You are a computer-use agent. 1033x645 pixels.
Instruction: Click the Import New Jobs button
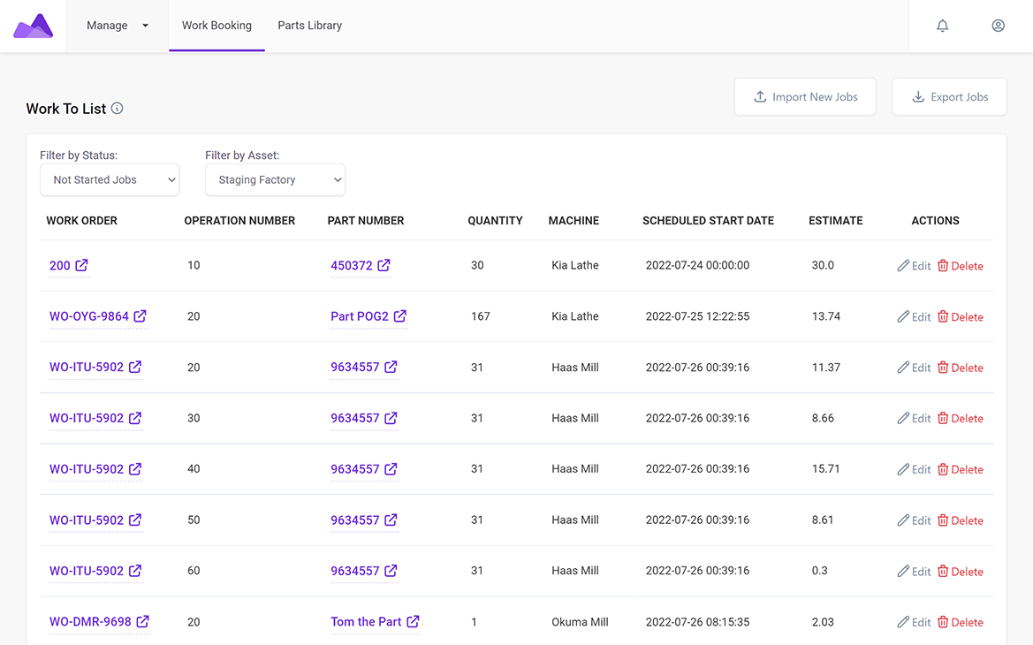pos(804,97)
